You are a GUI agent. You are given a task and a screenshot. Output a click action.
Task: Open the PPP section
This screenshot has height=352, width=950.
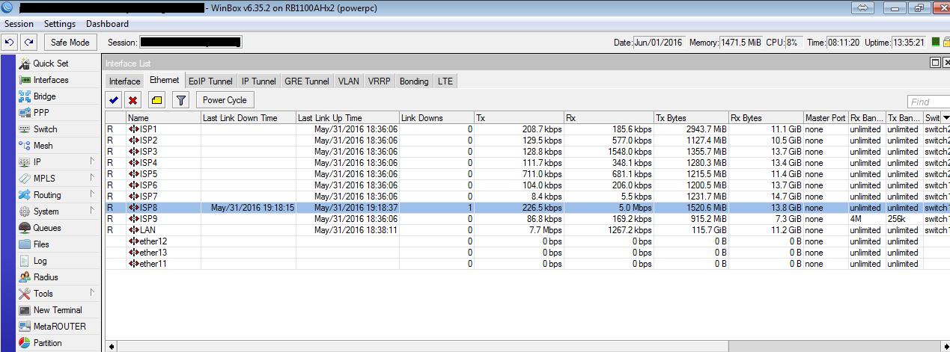[41, 113]
